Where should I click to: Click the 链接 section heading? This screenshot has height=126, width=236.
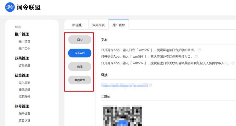[x=104, y=75]
